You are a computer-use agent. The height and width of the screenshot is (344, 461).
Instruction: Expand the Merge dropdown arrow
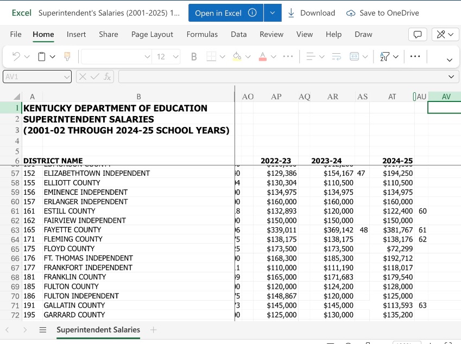pos(365,56)
